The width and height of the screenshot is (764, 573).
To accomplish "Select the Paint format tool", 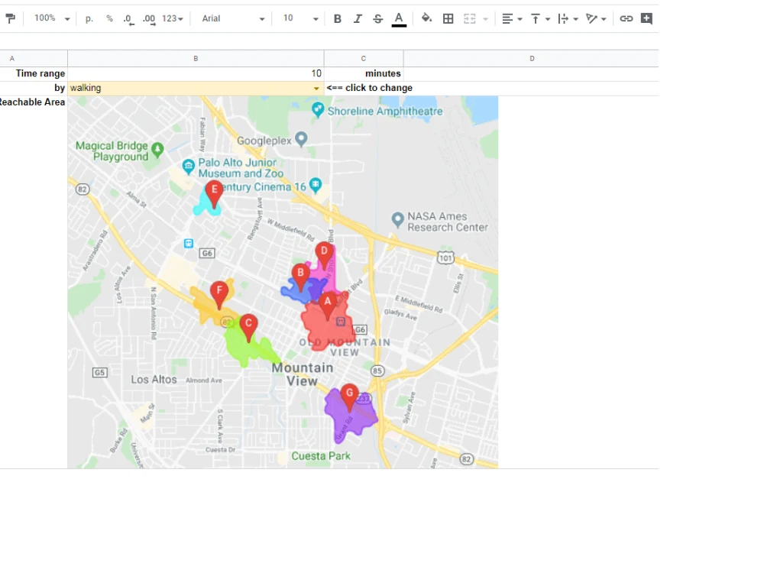I will [x=10, y=18].
